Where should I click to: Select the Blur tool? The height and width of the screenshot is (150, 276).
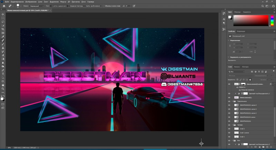3,63
